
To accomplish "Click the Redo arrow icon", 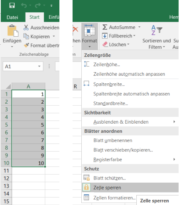I will tap(38, 6).
